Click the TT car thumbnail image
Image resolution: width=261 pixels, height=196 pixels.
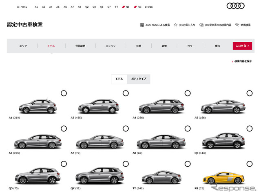coord(161,177)
